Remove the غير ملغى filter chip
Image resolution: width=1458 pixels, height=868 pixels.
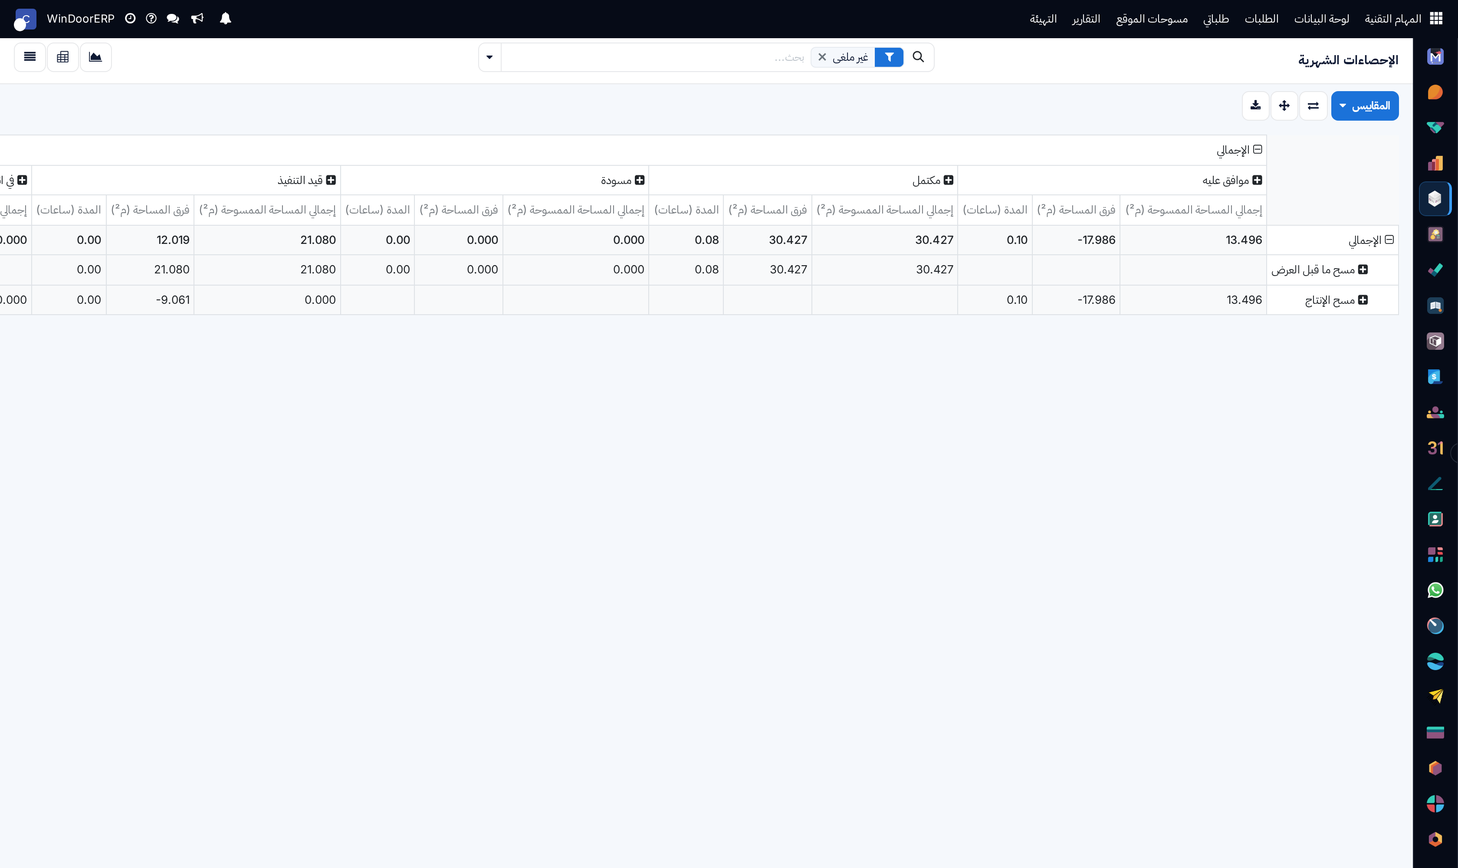click(x=822, y=57)
